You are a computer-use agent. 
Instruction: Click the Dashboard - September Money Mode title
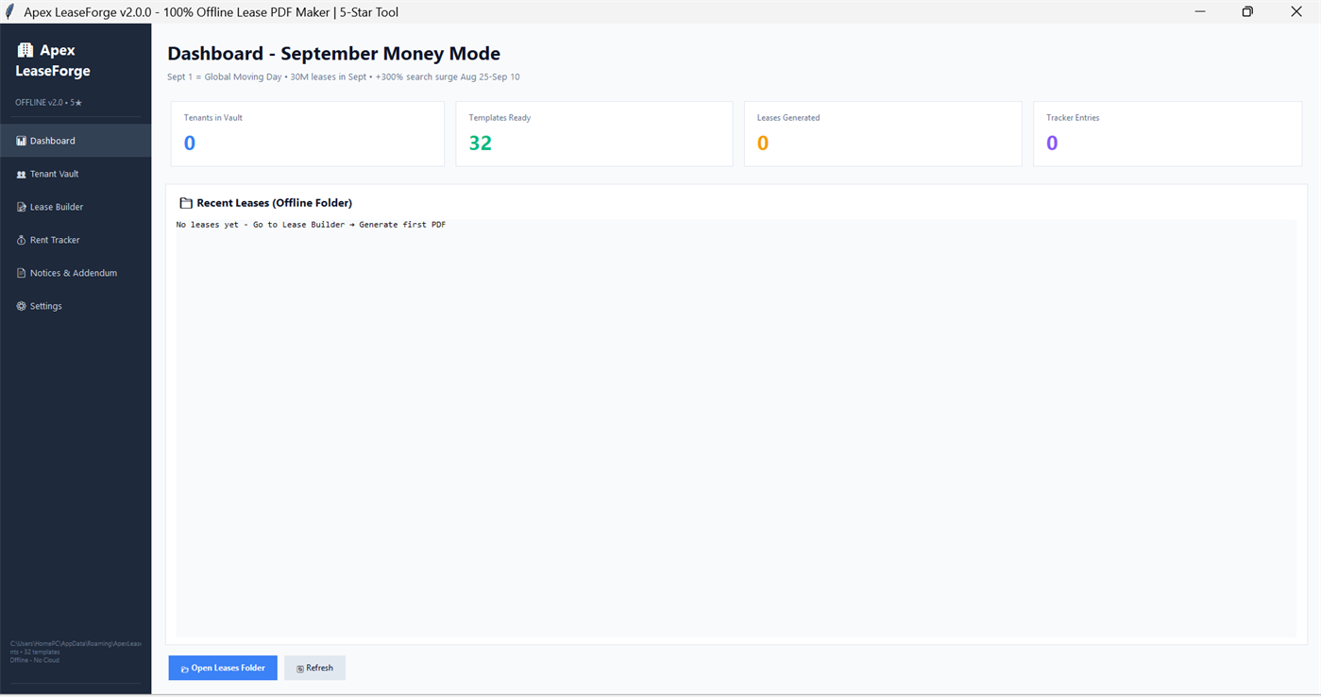(333, 54)
